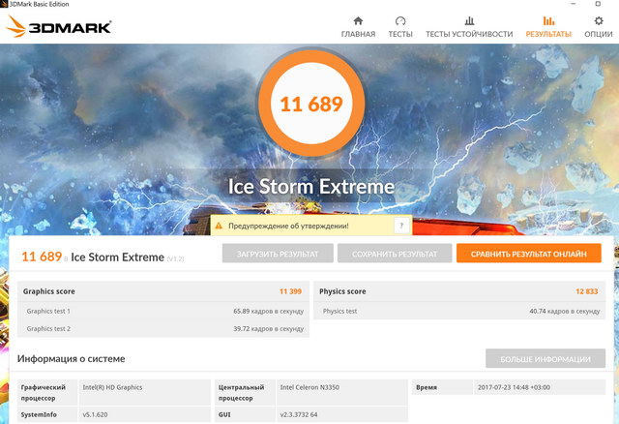Click the Physics test row label
Screen dimensions: 619x424
(339, 311)
